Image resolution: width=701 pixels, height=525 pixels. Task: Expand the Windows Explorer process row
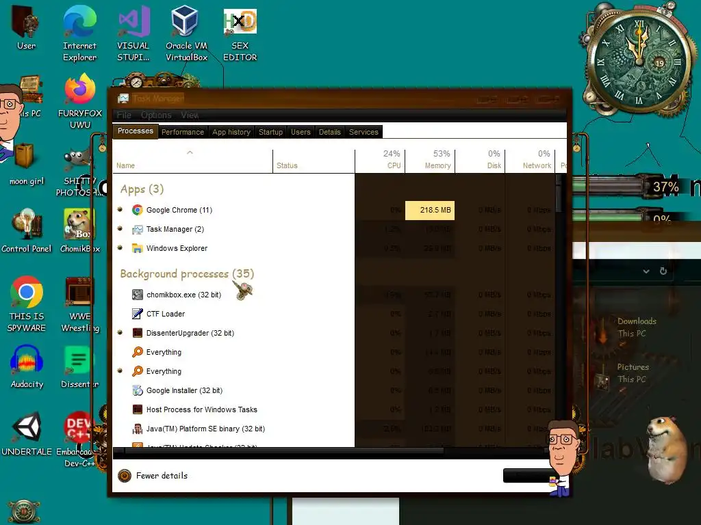pyautogui.click(x=120, y=247)
